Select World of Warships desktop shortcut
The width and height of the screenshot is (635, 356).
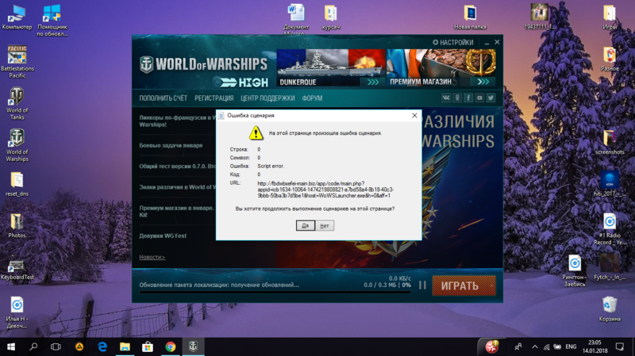pos(17,145)
